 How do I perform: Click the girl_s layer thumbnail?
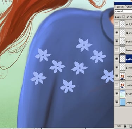(x=122, y=24)
